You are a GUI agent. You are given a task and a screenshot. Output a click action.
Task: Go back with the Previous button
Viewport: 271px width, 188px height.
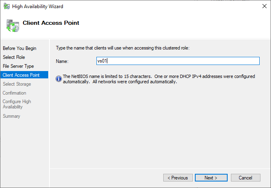click(178, 178)
